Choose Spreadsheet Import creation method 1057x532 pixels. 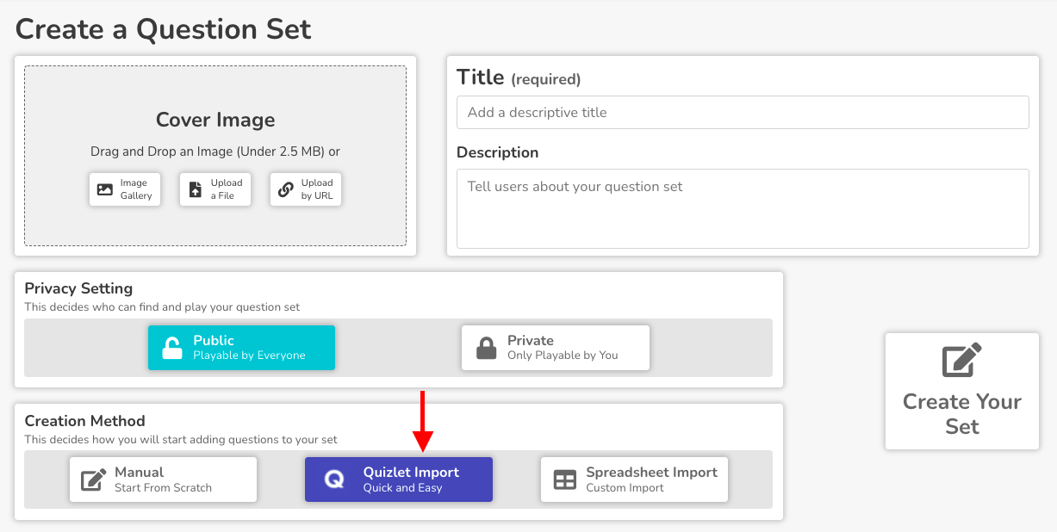point(634,479)
